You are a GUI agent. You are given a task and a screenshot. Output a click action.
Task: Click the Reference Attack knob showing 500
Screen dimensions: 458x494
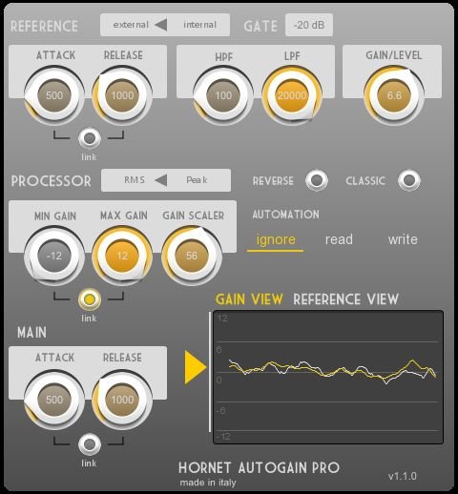(54, 95)
